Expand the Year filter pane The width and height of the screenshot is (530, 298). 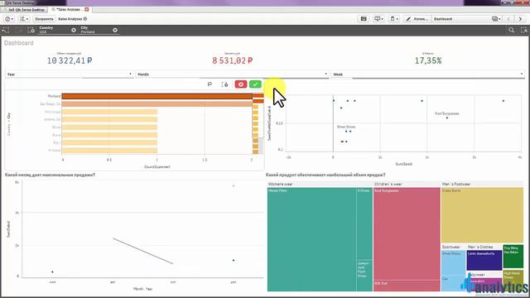69,74
